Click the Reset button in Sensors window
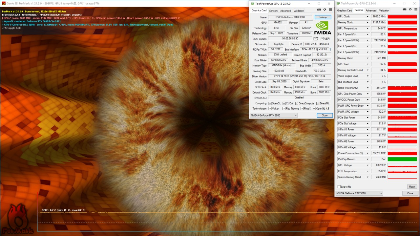This screenshot has height=236, width=420. (x=412, y=187)
